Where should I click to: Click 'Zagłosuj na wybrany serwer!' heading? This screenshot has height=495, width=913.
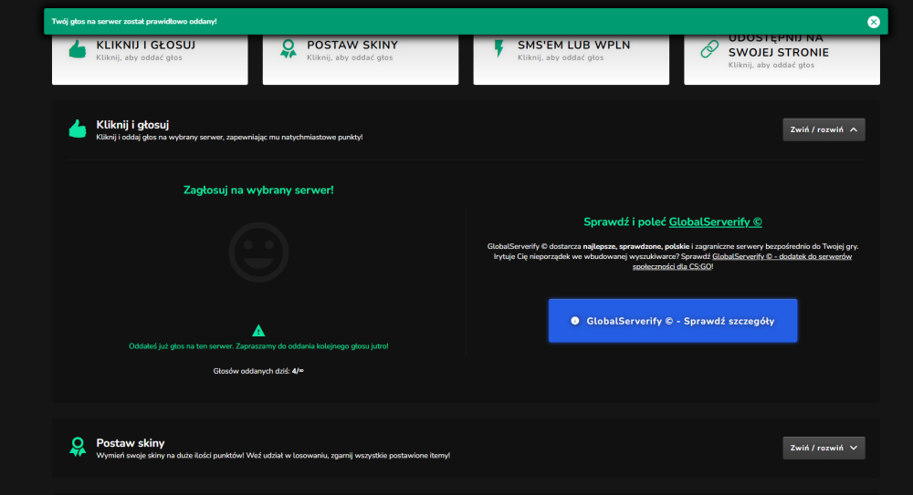pos(258,191)
